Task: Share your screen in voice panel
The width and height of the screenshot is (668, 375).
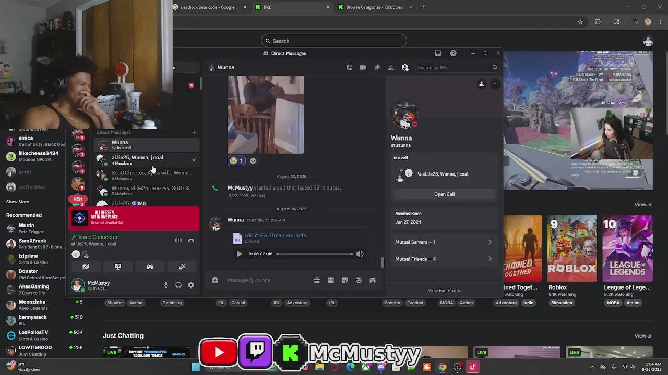Action: tap(118, 267)
